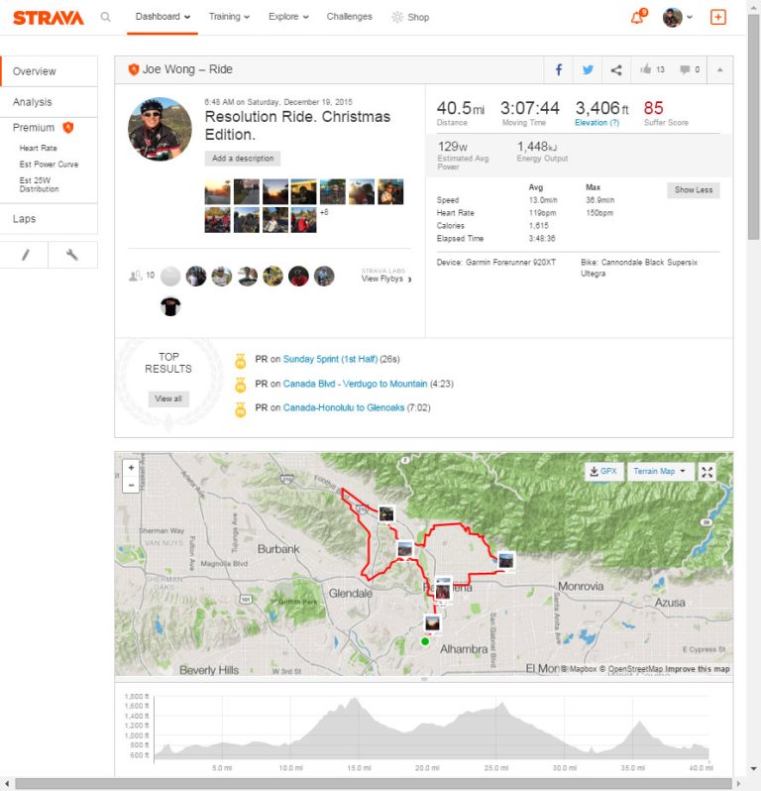
Task: Select the Laps sidebar tab
Action: pos(25,219)
